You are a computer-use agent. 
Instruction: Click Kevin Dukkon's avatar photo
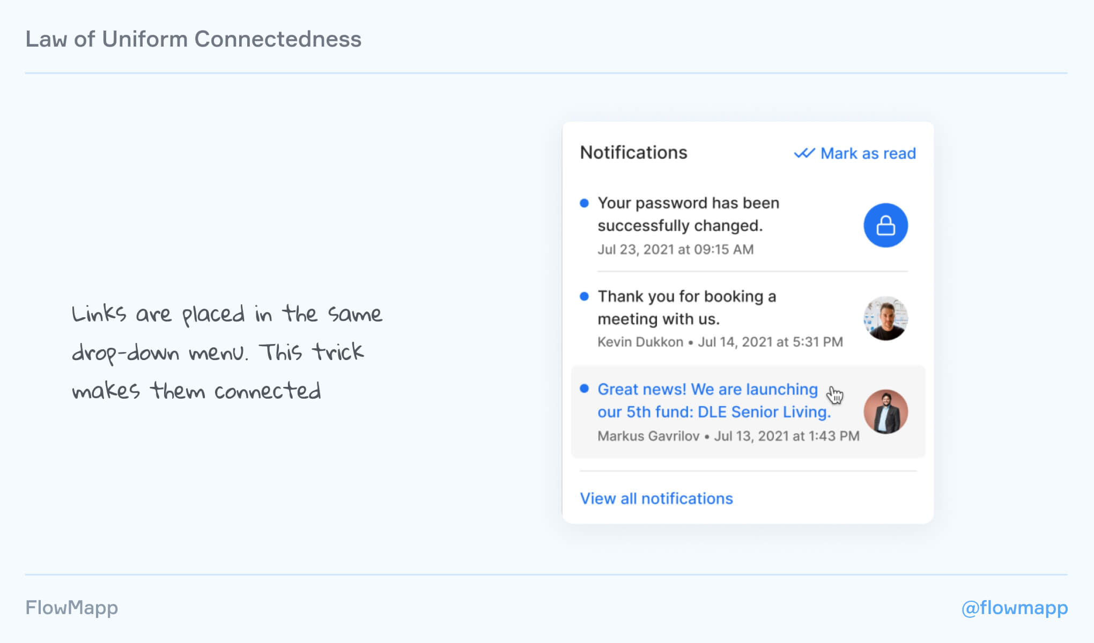[885, 318]
